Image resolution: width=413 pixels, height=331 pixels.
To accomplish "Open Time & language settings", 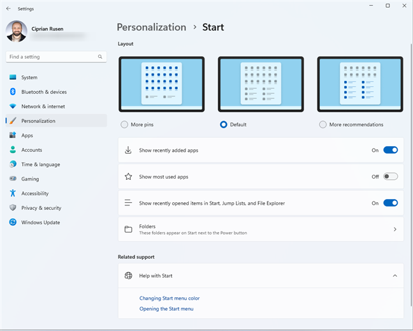I will (x=56, y=164).
